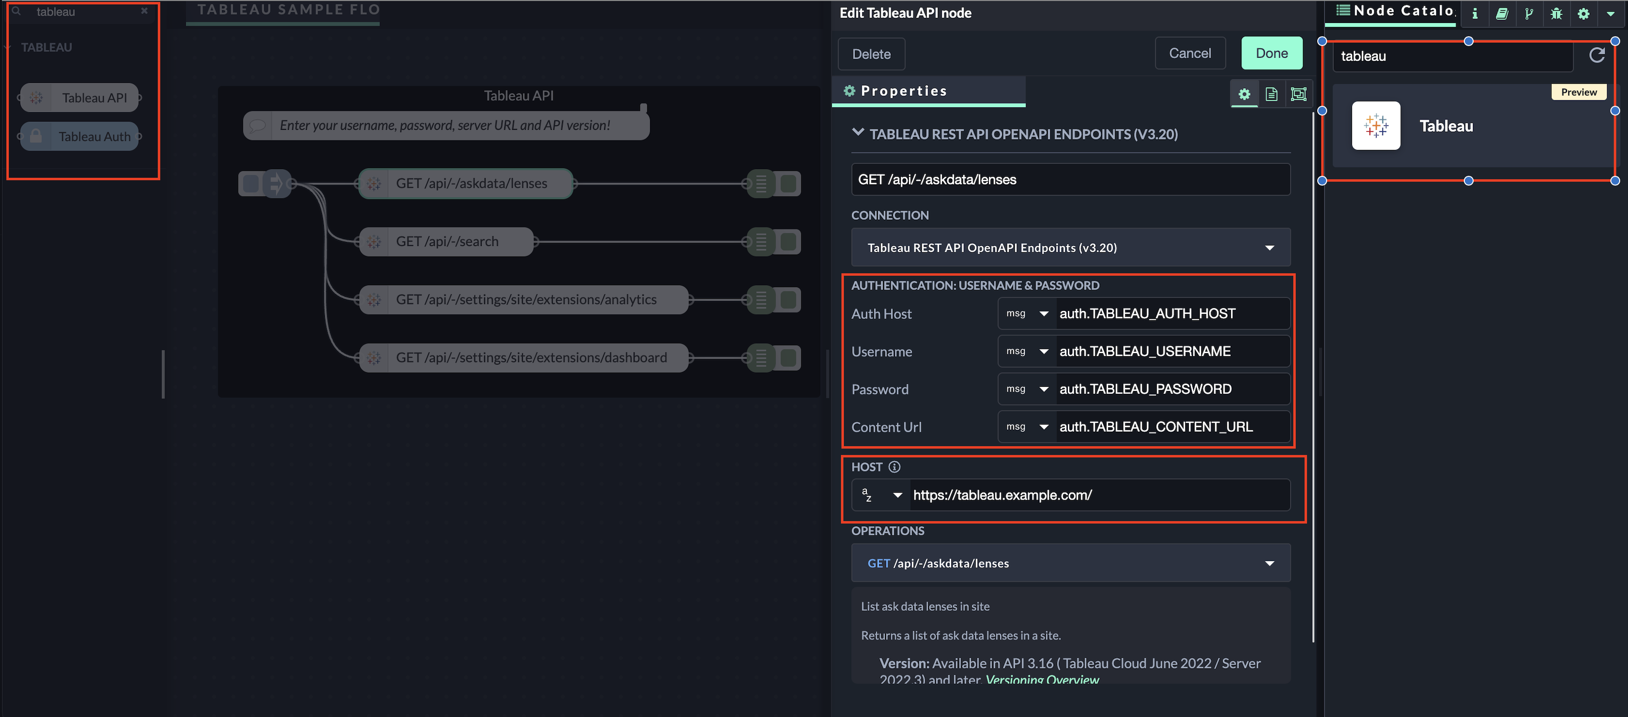Screen dimensions: 1628x717
Task: Open the Operations GET /api/-/askdata/lenses dropdown
Action: pos(1071,563)
